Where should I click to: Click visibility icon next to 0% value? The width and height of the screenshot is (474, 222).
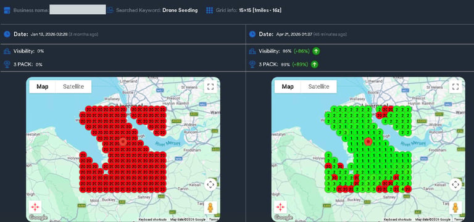[7, 51]
